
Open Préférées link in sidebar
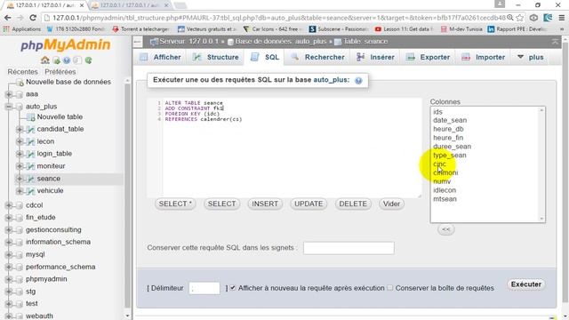coord(60,72)
